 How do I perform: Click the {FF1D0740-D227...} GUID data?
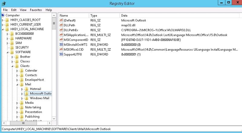point(151,40)
